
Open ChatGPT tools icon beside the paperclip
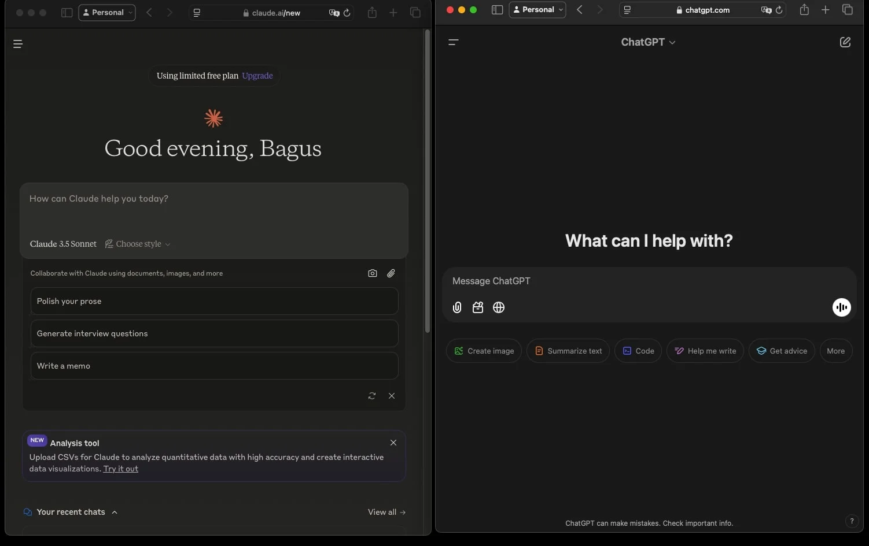pos(478,307)
